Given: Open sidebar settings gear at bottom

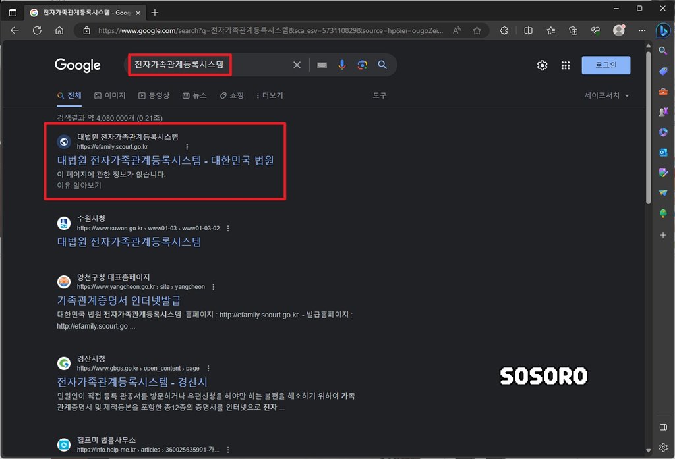Looking at the screenshot, I should pyautogui.click(x=663, y=447).
